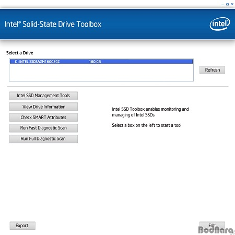Select drive C: INTEL SSDSA2M160G2GC
Viewport: 235px width, 235px height.
point(101,62)
